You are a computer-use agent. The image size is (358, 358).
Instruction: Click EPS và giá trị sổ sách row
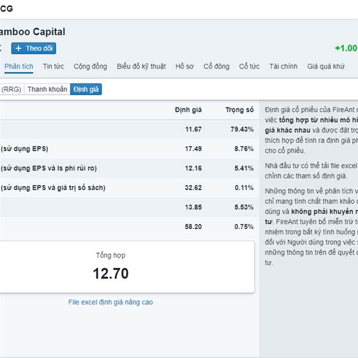53,188
